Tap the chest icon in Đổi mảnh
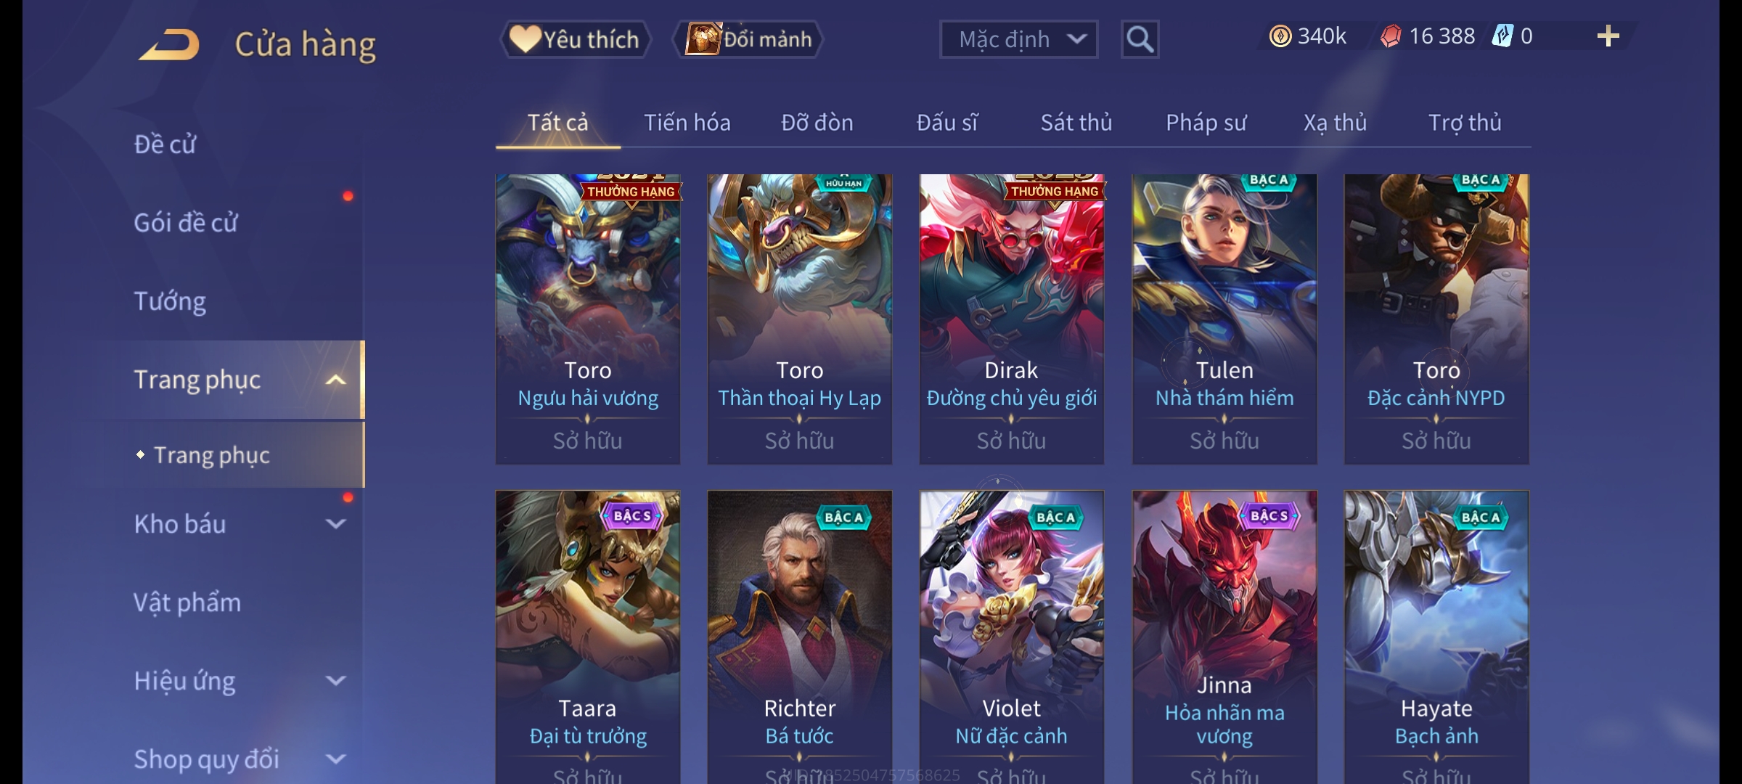The image size is (1742, 784). (703, 39)
